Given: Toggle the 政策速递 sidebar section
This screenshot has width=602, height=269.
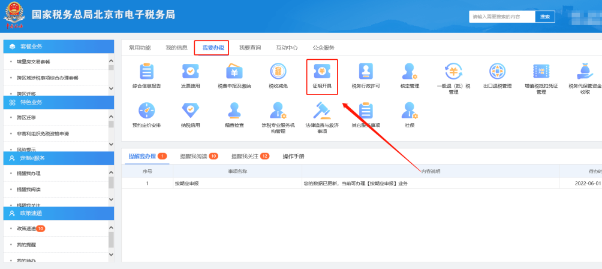Looking at the screenshot, I should [58, 213].
